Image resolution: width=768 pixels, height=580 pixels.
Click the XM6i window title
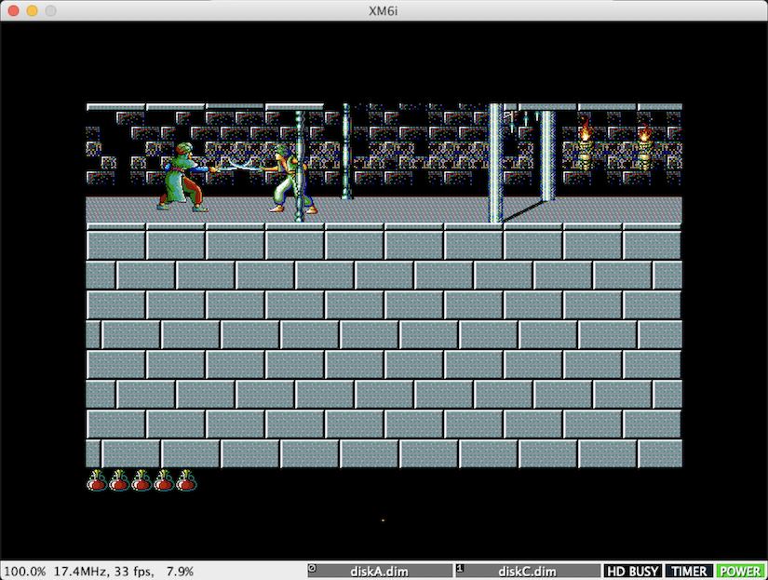pyautogui.click(x=383, y=11)
